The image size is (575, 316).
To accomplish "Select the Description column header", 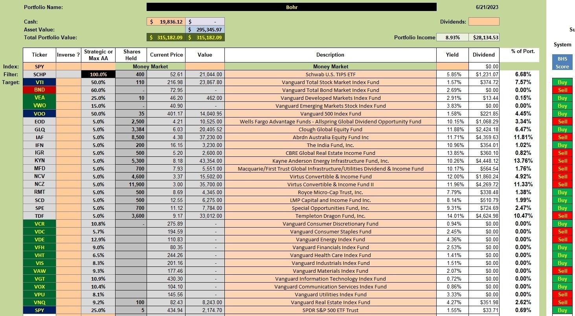I will pos(330,55).
